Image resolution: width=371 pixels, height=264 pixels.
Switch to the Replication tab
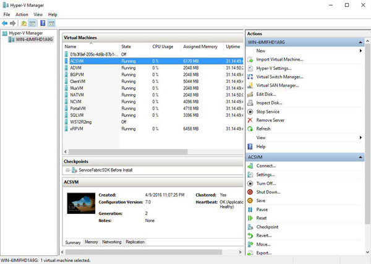(135, 242)
